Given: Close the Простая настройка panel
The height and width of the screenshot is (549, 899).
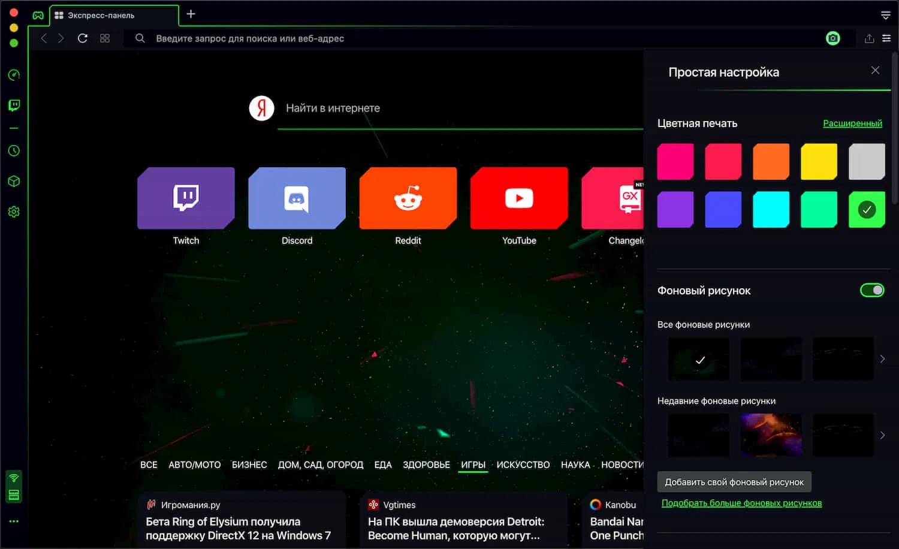Looking at the screenshot, I should [875, 70].
